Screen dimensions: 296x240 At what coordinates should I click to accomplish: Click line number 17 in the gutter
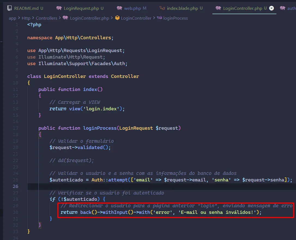[x=15, y=128]
